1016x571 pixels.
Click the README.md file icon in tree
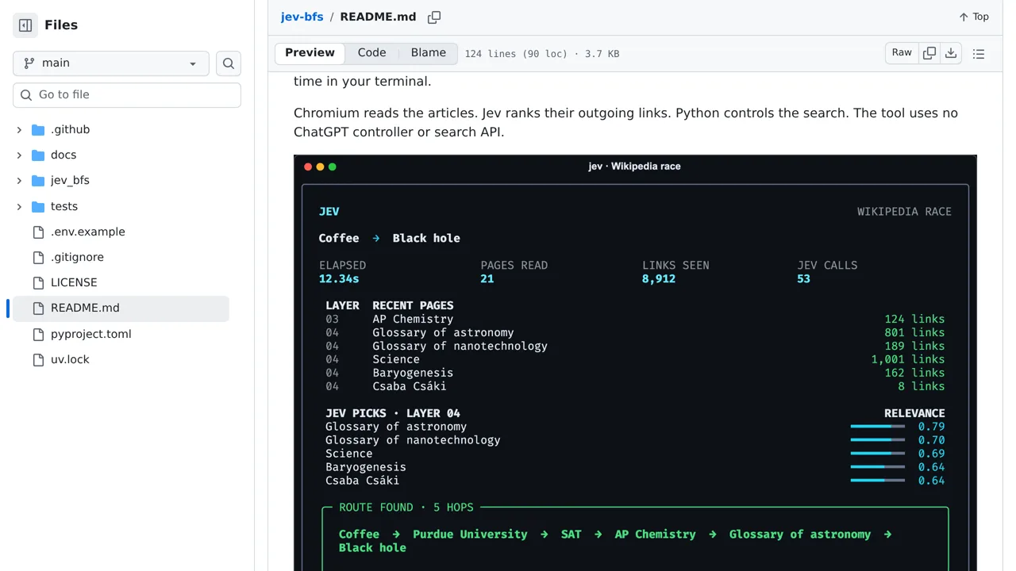tap(38, 308)
